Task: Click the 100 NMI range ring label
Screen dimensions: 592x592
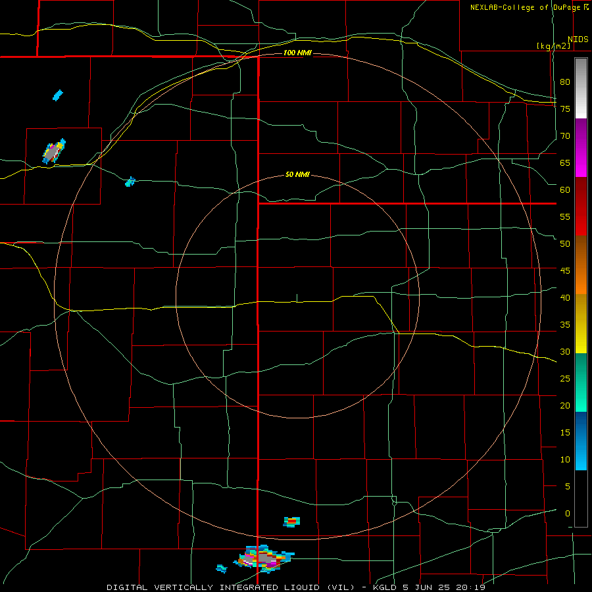Action: tap(297, 53)
